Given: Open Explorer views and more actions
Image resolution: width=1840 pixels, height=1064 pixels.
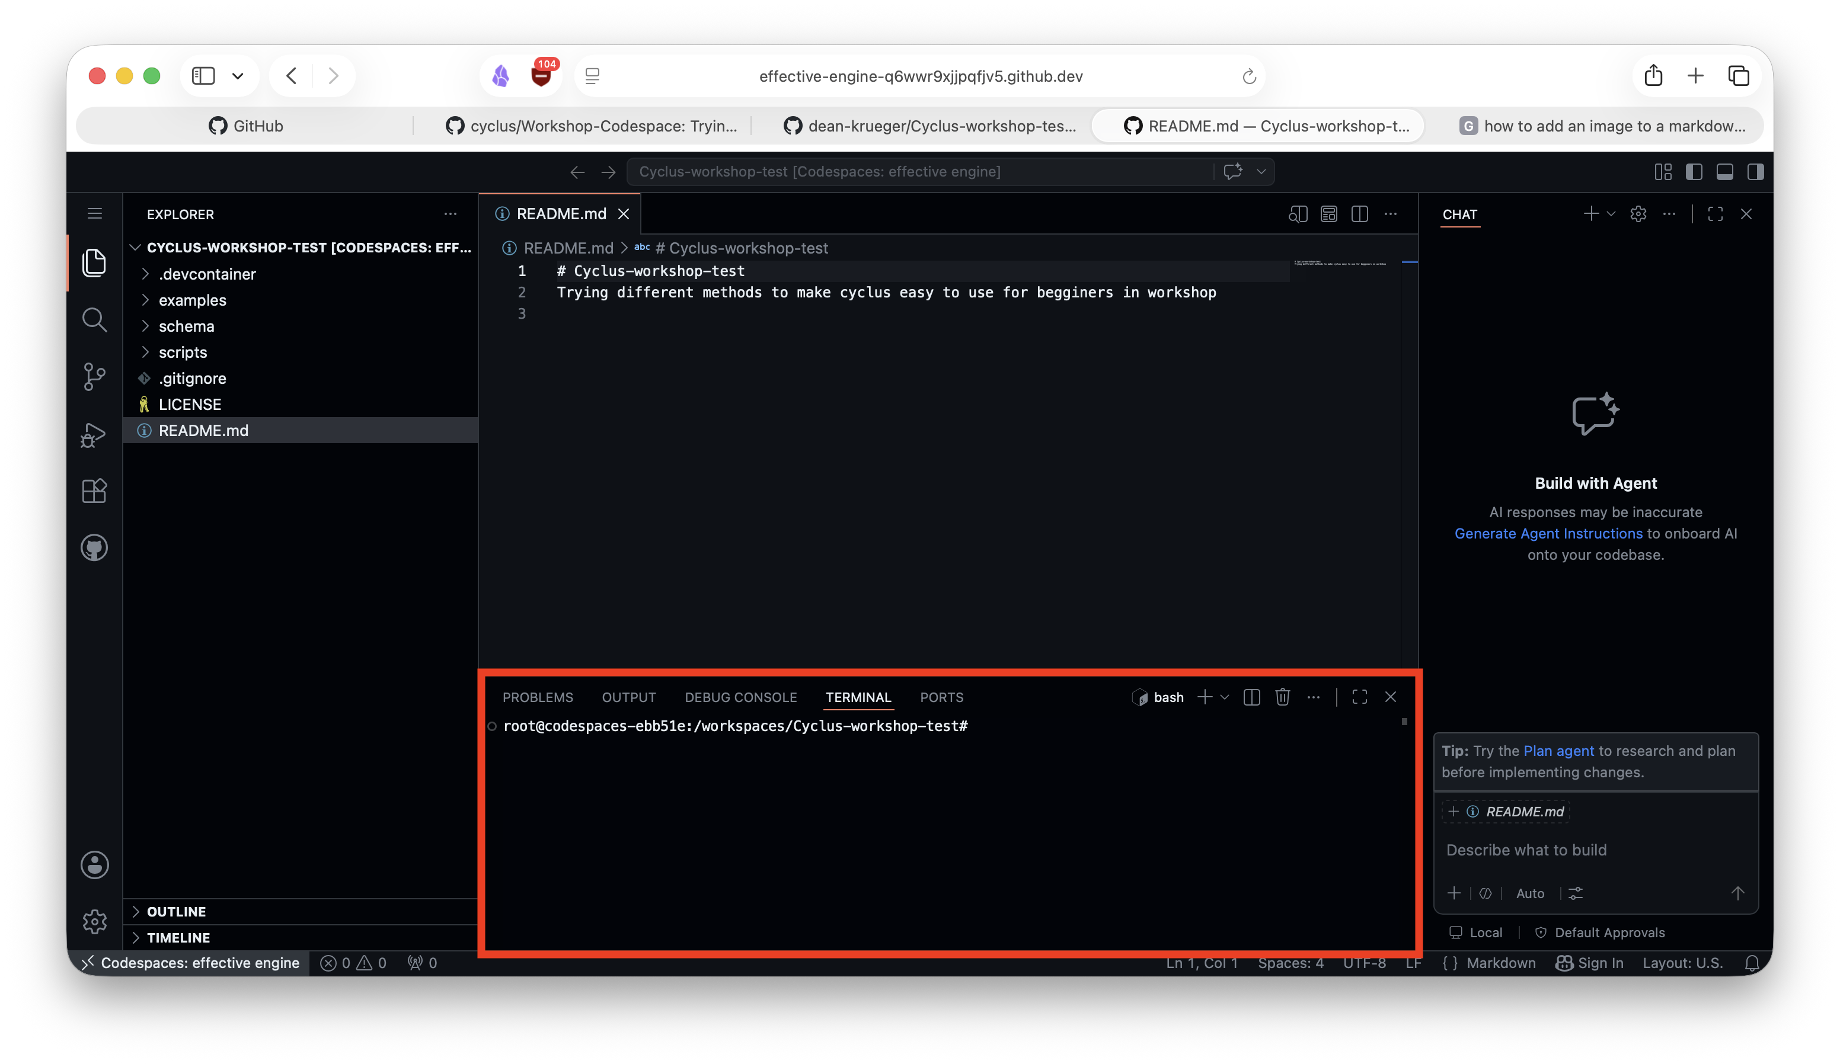Looking at the screenshot, I should point(450,214).
